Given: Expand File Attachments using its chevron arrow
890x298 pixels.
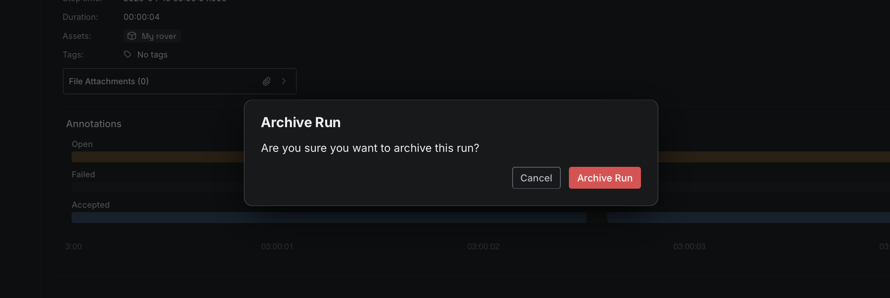Looking at the screenshot, I should 284,81.
